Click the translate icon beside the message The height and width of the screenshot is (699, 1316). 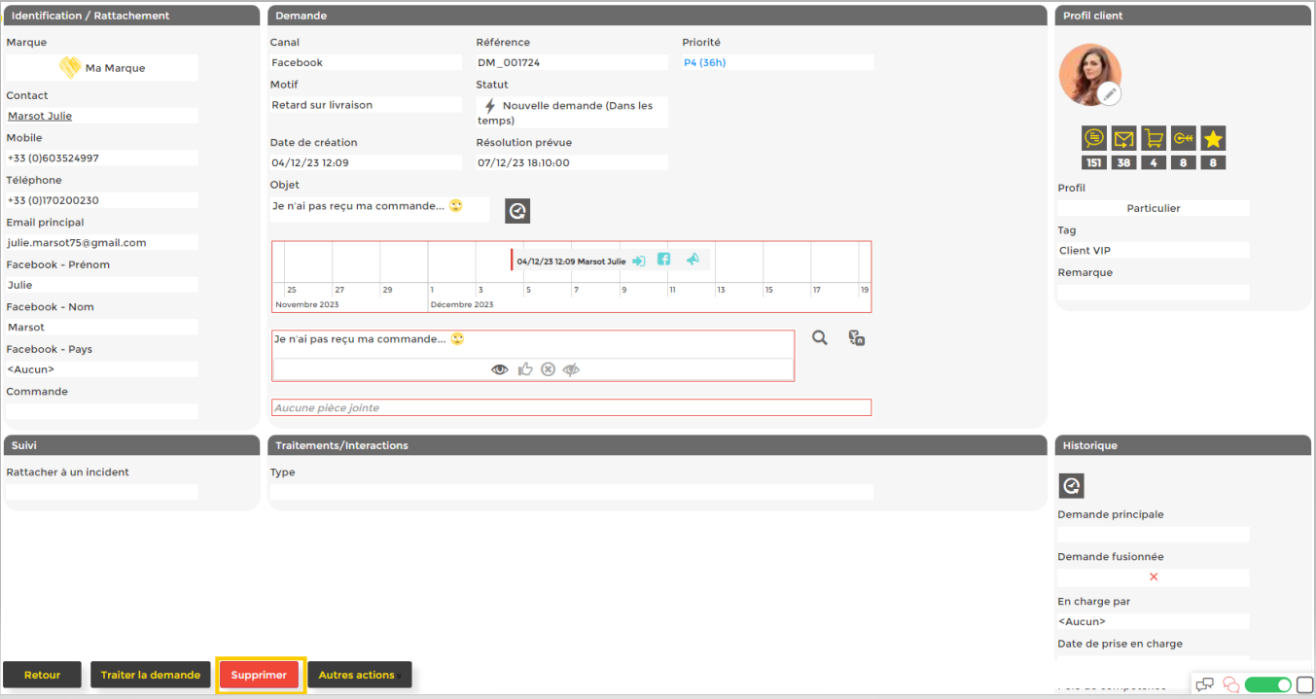pos(856,337)
